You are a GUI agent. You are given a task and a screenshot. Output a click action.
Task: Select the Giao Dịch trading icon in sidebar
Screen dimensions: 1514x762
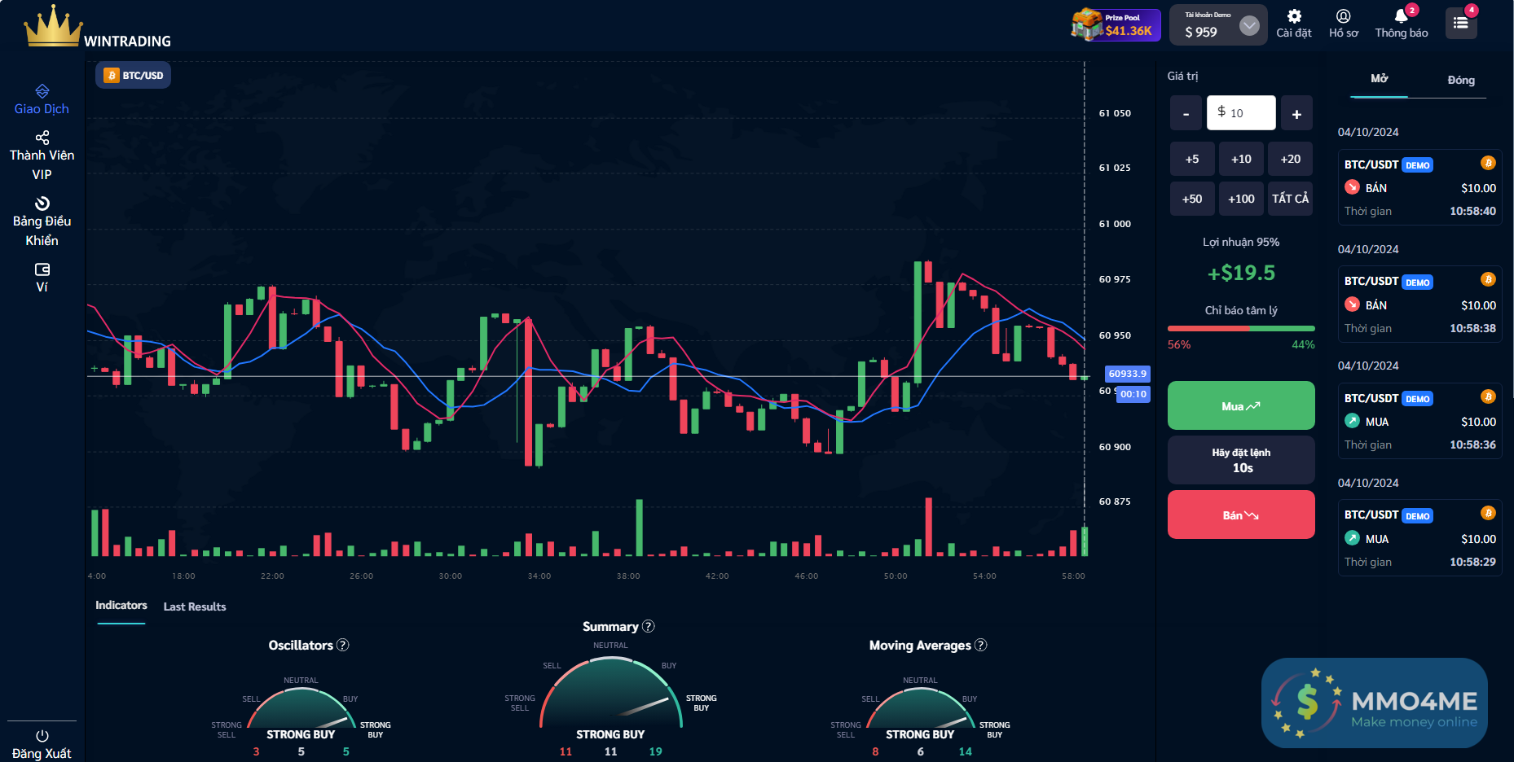(42, 91)
